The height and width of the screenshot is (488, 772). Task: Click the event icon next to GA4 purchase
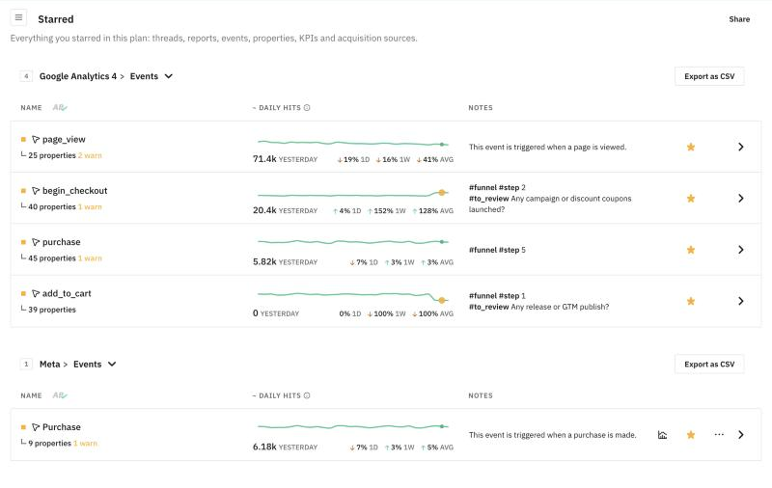36,242
